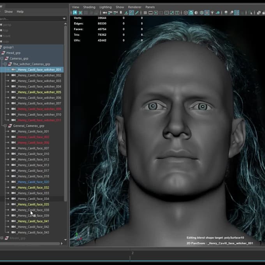Viewport: 265px width, 265px height.
Task: Click the Use All Lights bulb icon
Action: [x=212, y=13]
